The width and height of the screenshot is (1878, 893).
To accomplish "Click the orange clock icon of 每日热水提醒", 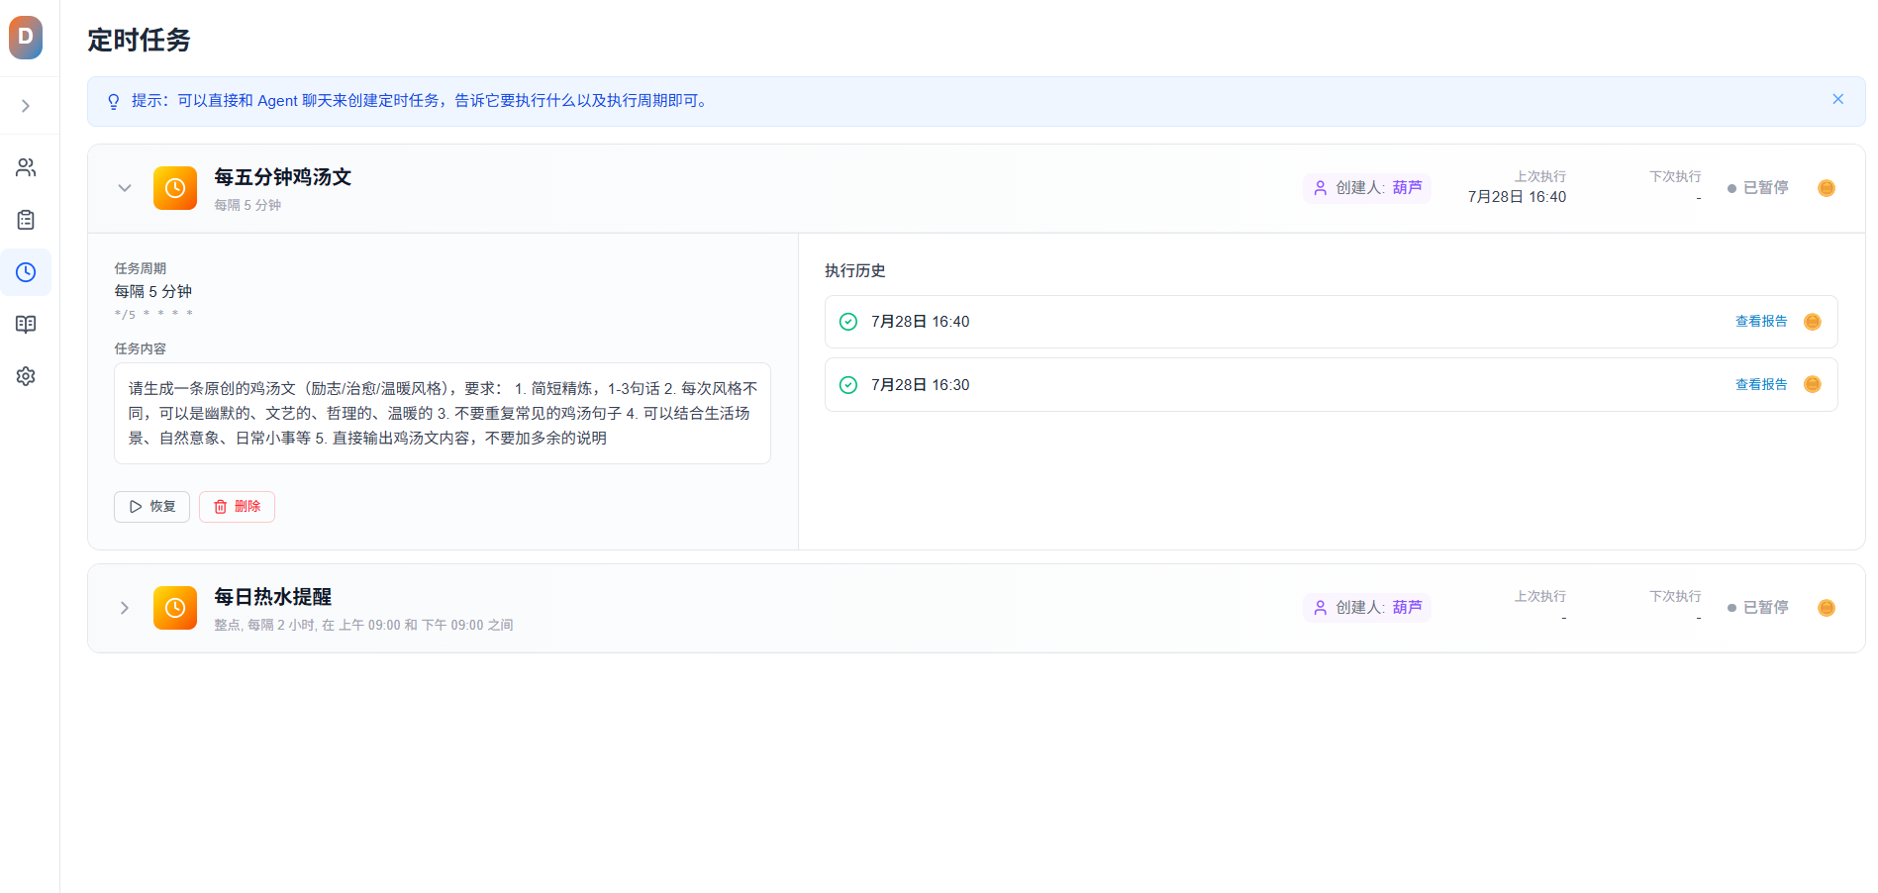I will 175,608.
